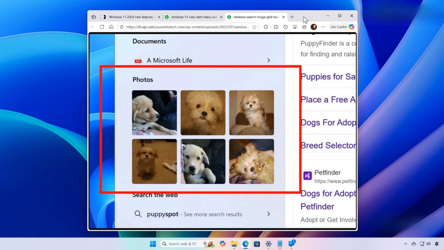Open network tray icon
The height and width of the screenshot is (250, 444).
pyautogui.click(x=421, y=244)
